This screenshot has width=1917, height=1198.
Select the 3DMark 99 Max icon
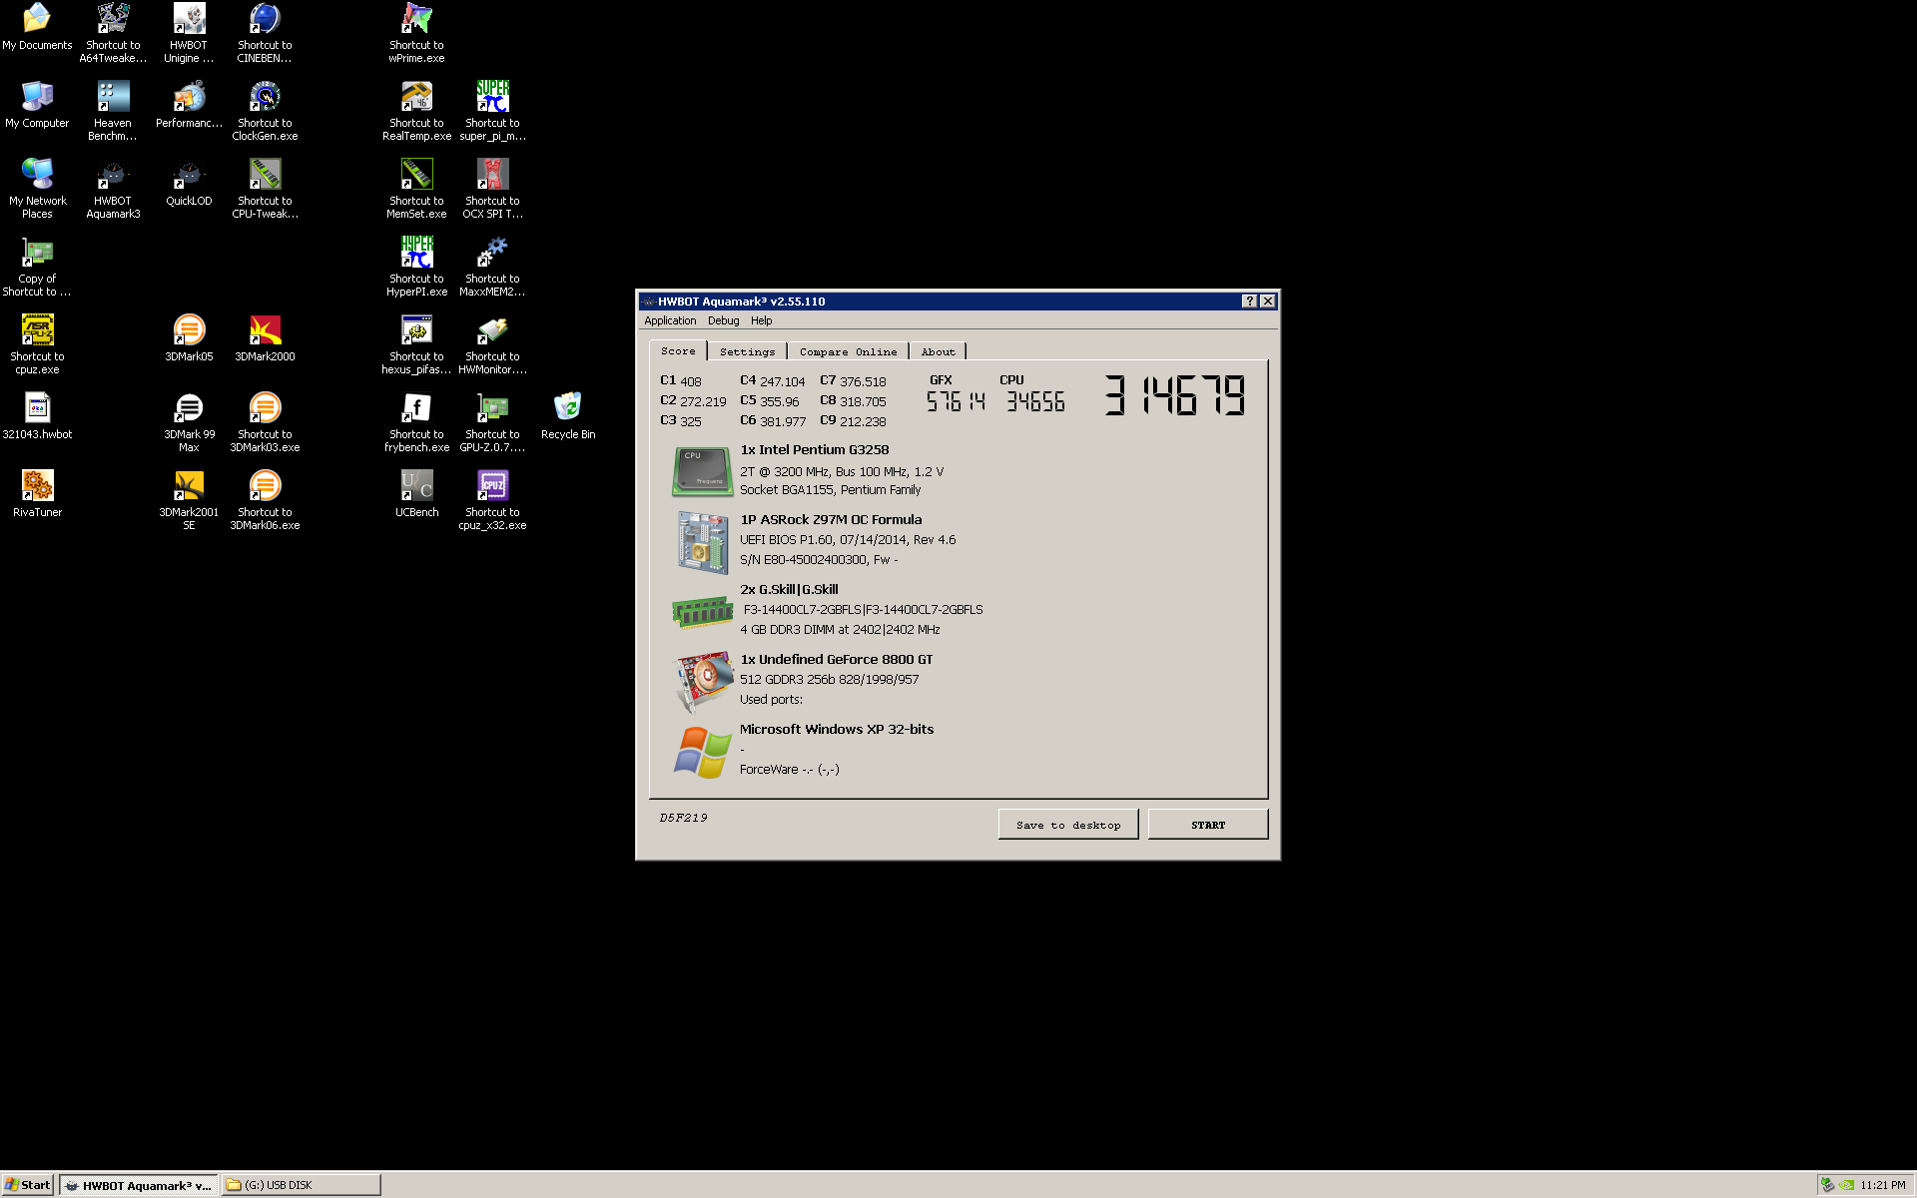tap(189, 421)
